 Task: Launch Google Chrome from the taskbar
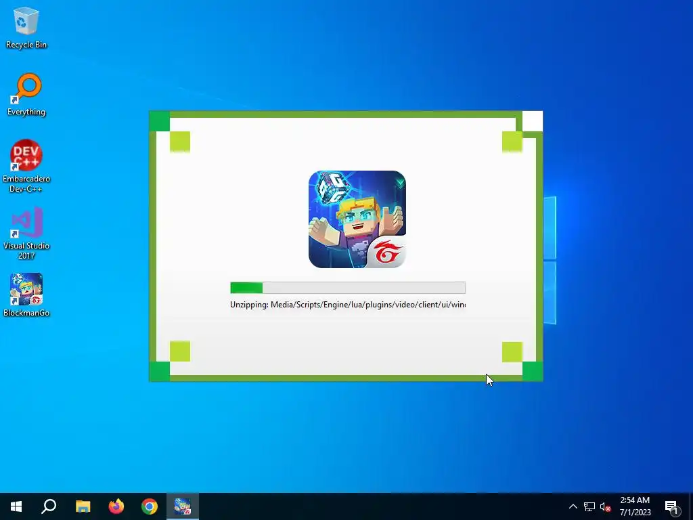point(150,506)
